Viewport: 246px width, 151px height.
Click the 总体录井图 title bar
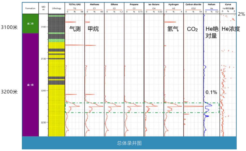click(x=129, y=143)
